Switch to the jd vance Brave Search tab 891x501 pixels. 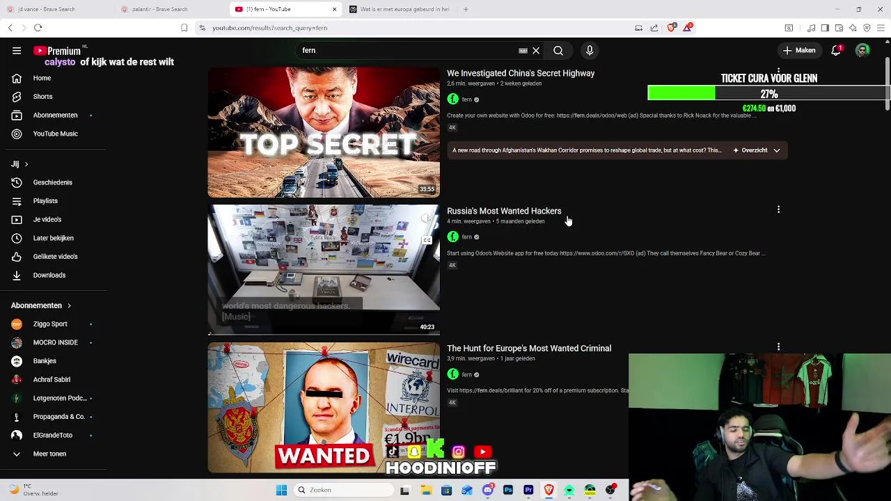click(x=56, y=9)
